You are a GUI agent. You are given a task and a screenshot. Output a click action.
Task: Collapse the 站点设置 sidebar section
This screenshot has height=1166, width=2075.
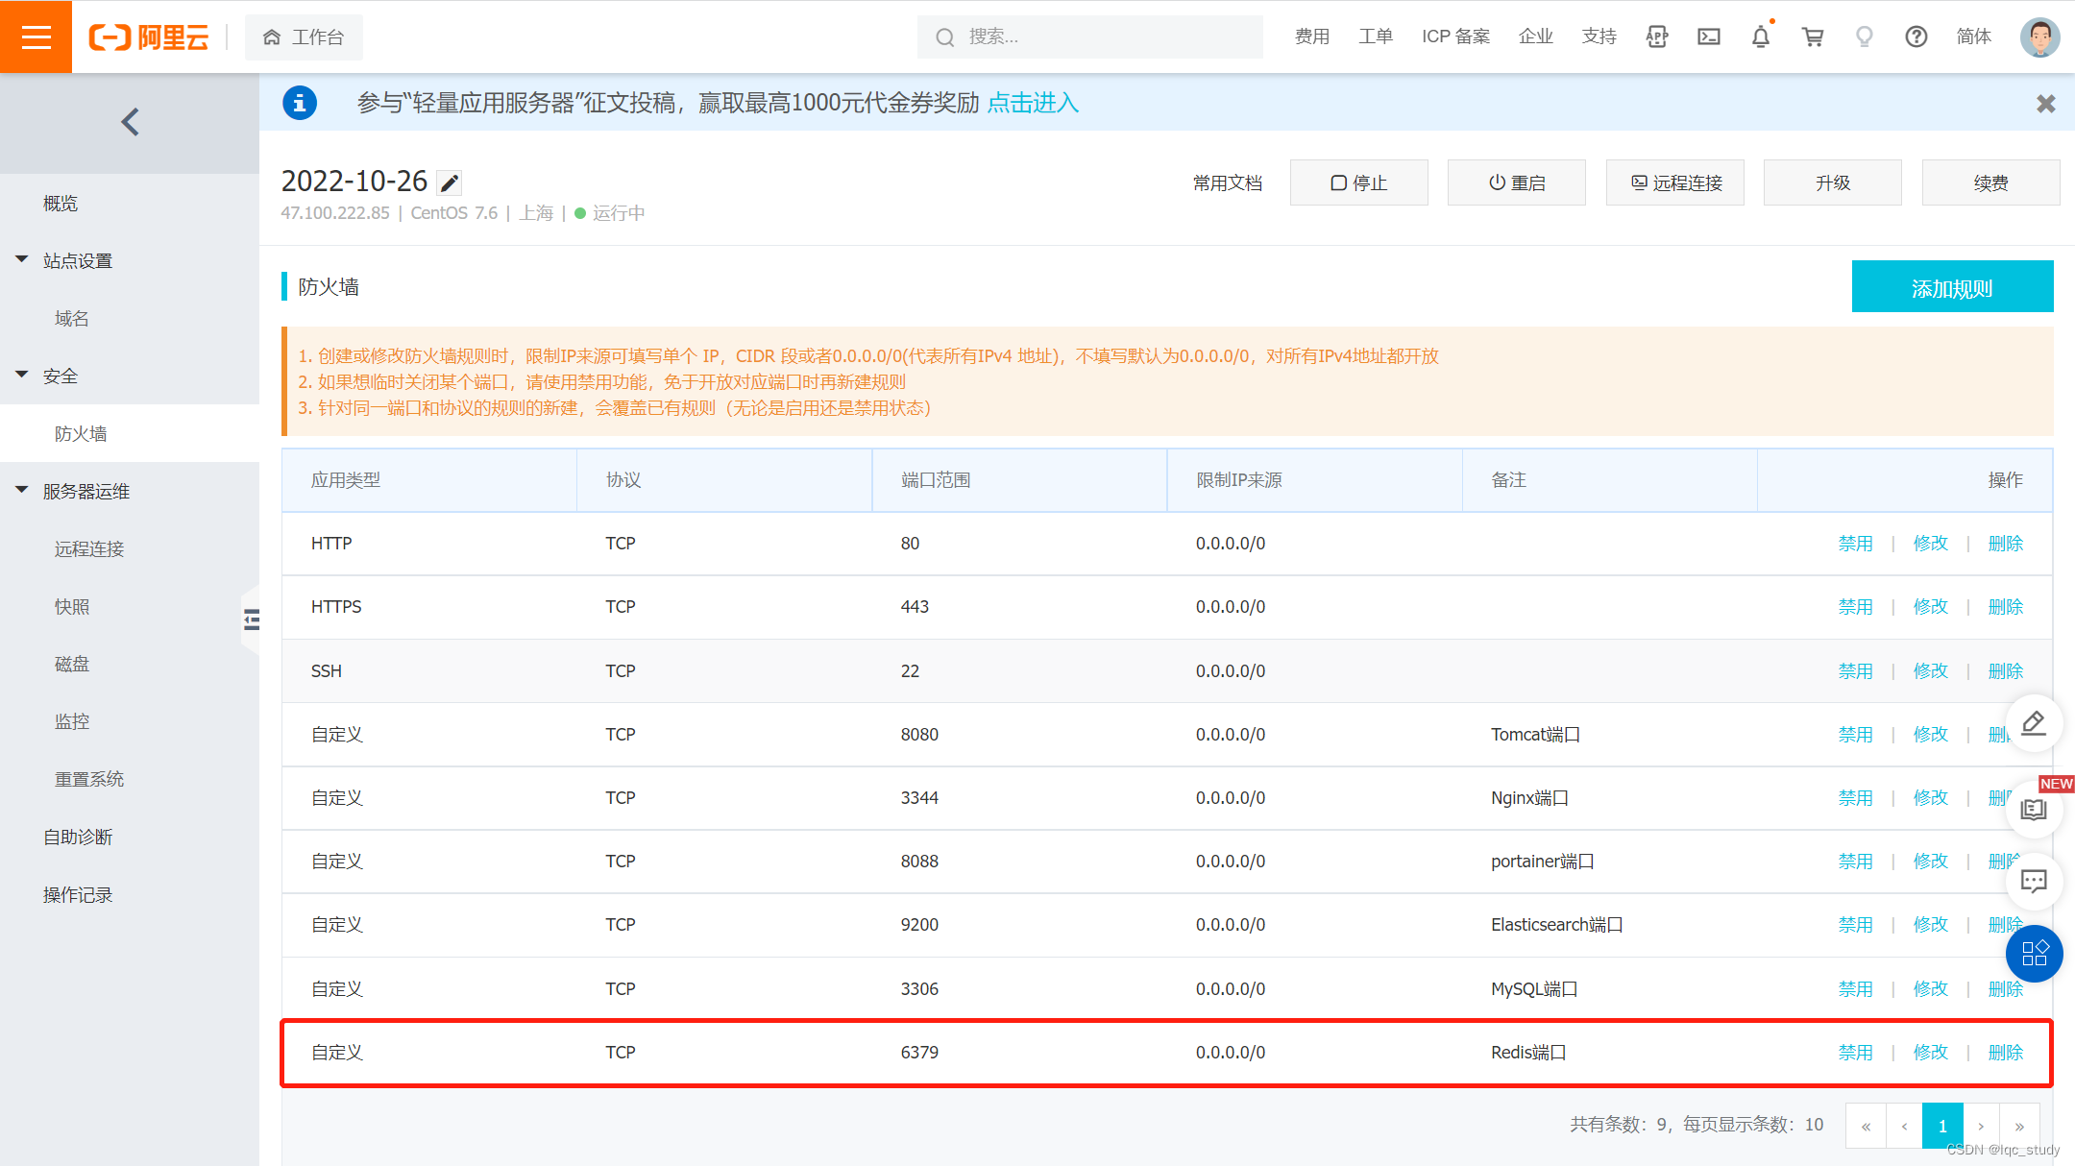click(x=22, y=259)
